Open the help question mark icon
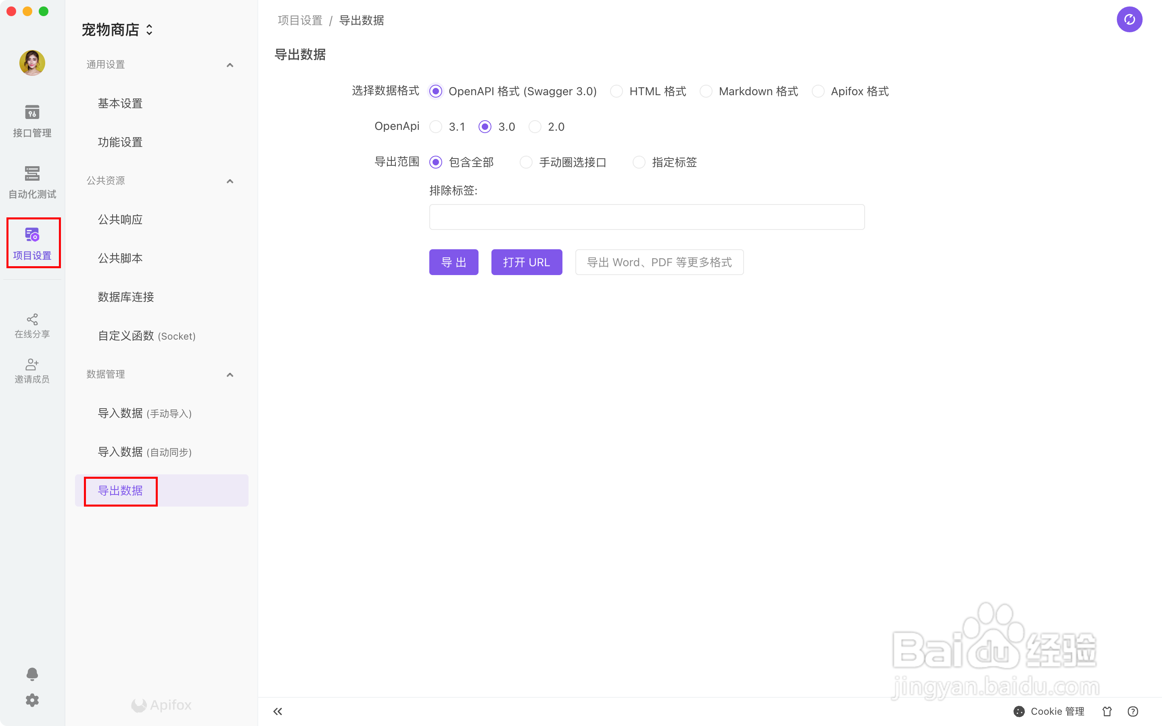1162x726 pixels. click(x=1133, y=711)
